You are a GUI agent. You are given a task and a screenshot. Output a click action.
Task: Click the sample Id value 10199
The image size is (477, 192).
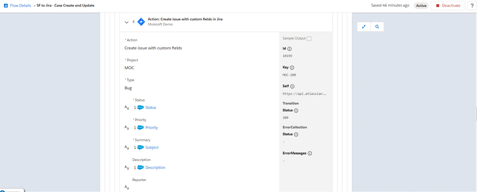[287, 56]
